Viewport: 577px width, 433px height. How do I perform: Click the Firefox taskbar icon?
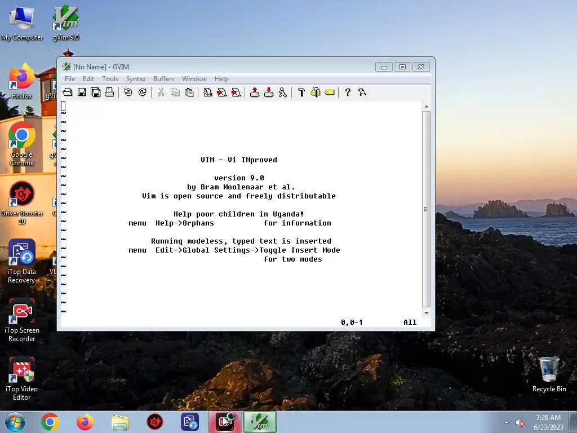85,422
